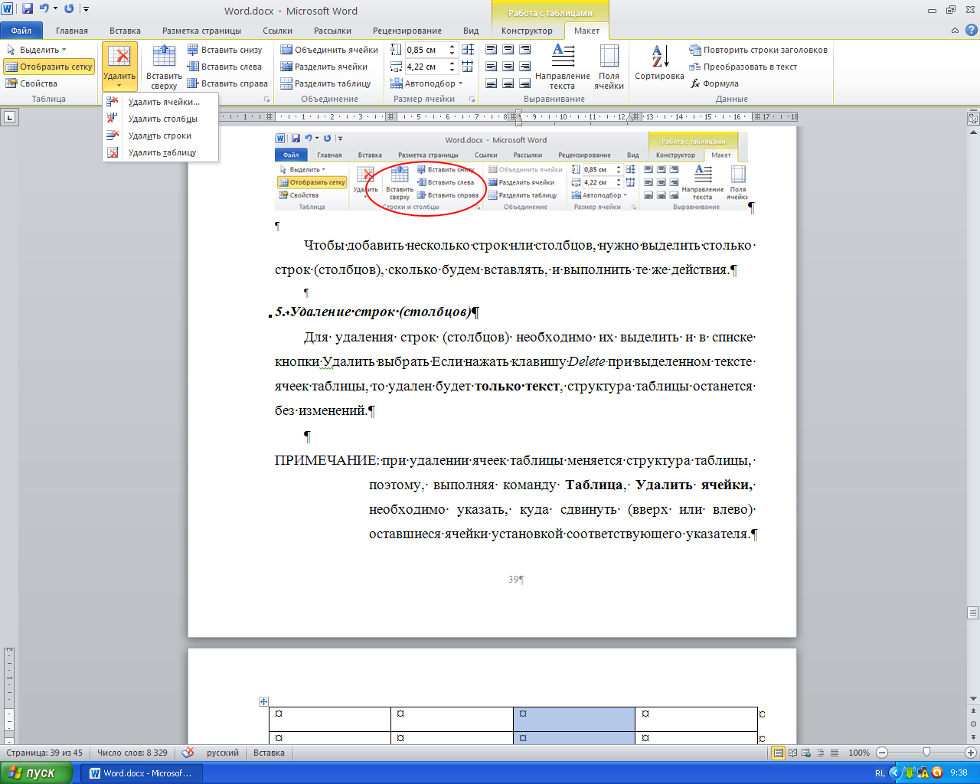Image resolution: width=980 pixels, height=784 pixels.
Task: Choose Удалить столбцы from menu
Action: pyautogui.click(x=161, y=119)
